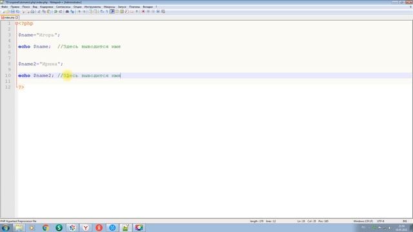
Task: Collapse the fold marker beside <?php line
Action: 16,23
